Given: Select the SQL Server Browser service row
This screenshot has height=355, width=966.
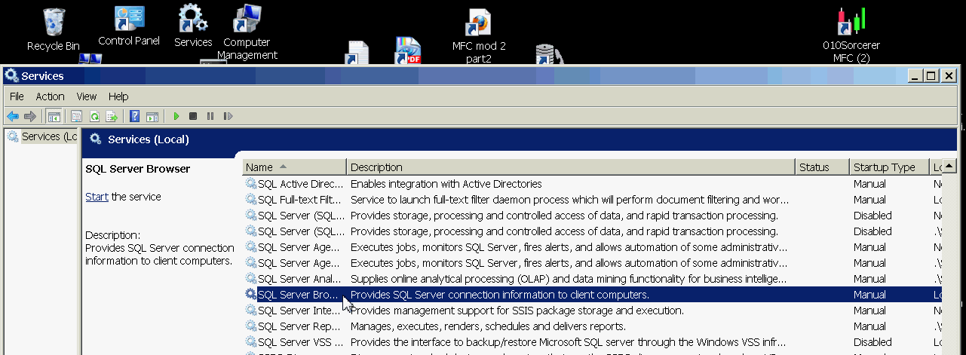Looking at the screenshot, I should [x=593, y=295].
